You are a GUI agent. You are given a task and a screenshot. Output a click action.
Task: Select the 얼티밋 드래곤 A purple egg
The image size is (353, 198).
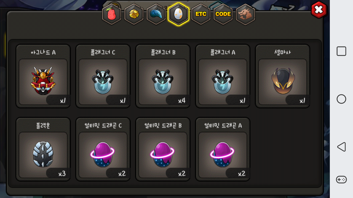click(x=223, y=149)
